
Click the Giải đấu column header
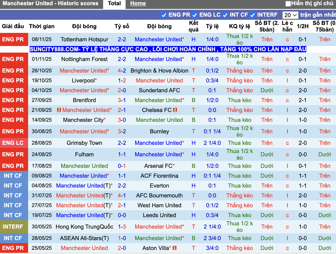pos(13,26)
